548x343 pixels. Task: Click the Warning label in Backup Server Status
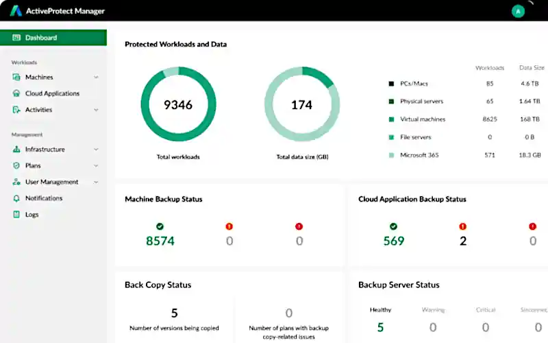coord(433,310)
